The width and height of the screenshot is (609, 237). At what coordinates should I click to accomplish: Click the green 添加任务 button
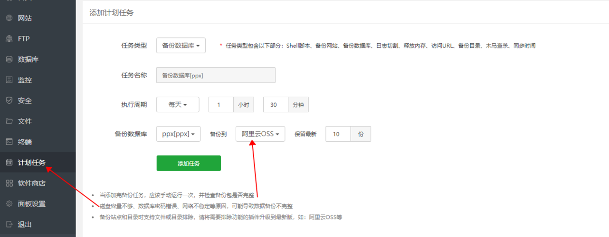189,163
